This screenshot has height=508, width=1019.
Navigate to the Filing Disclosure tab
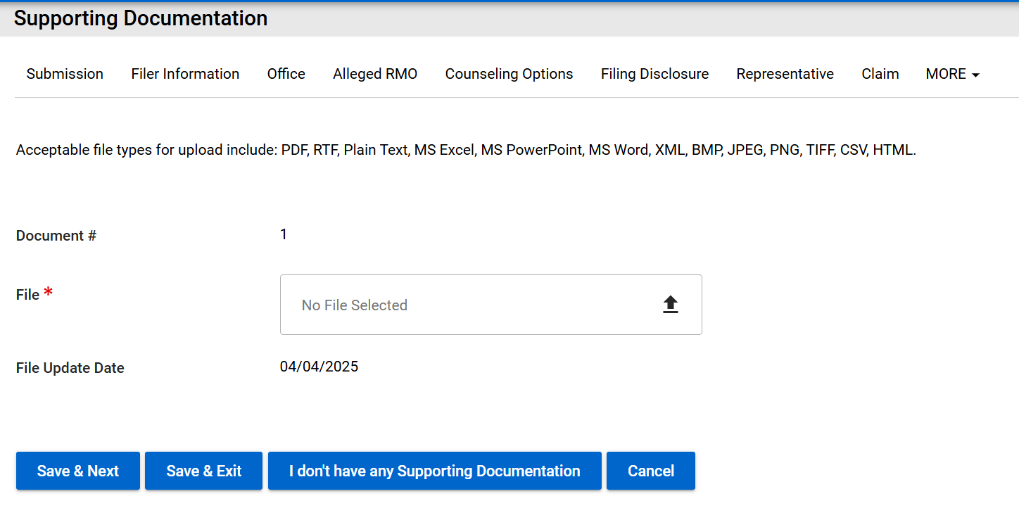tap(654, 74)
